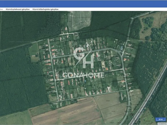Click the 50 M scale bar

click(160, 119)
